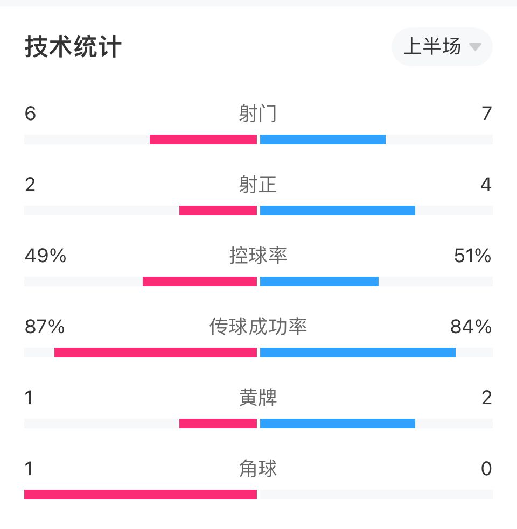
Task: Click the 传球成功率 stat label
Action: pyautogui.click(x=258, y=327)
